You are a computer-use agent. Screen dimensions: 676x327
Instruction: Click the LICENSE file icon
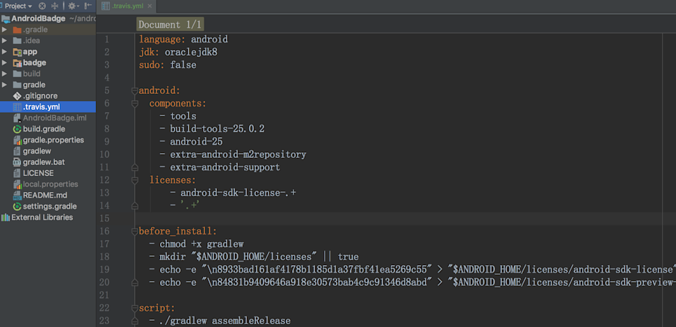click(17, 173)
